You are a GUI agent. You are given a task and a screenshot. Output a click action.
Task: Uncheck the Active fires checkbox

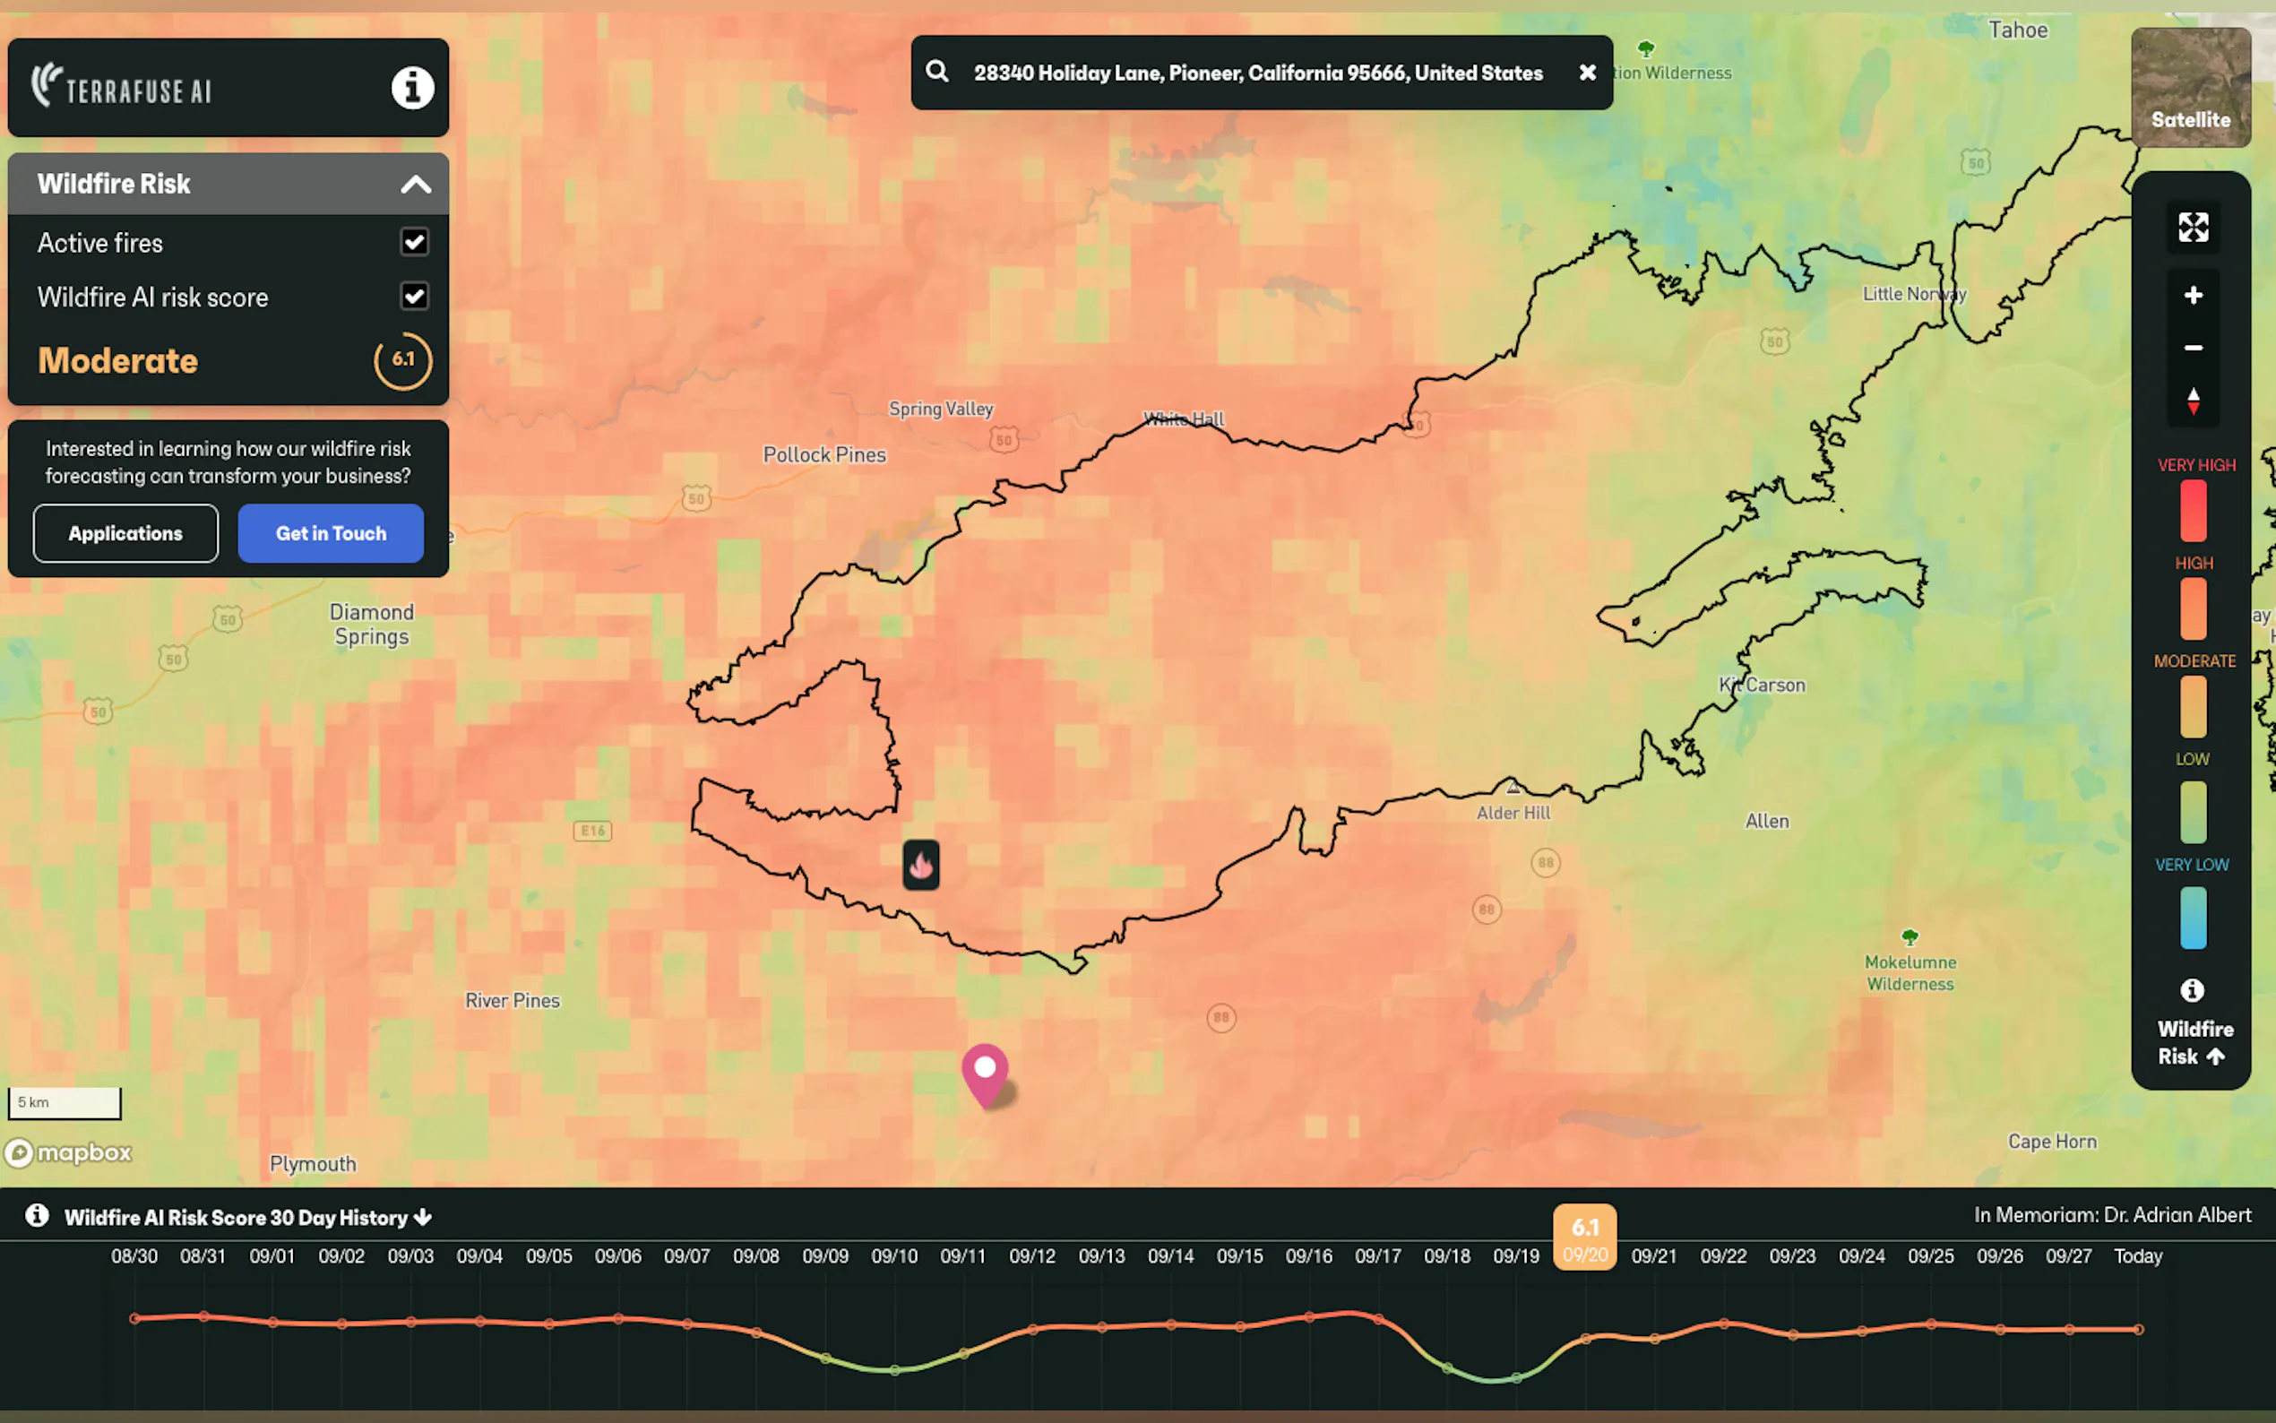coord(414,242)
